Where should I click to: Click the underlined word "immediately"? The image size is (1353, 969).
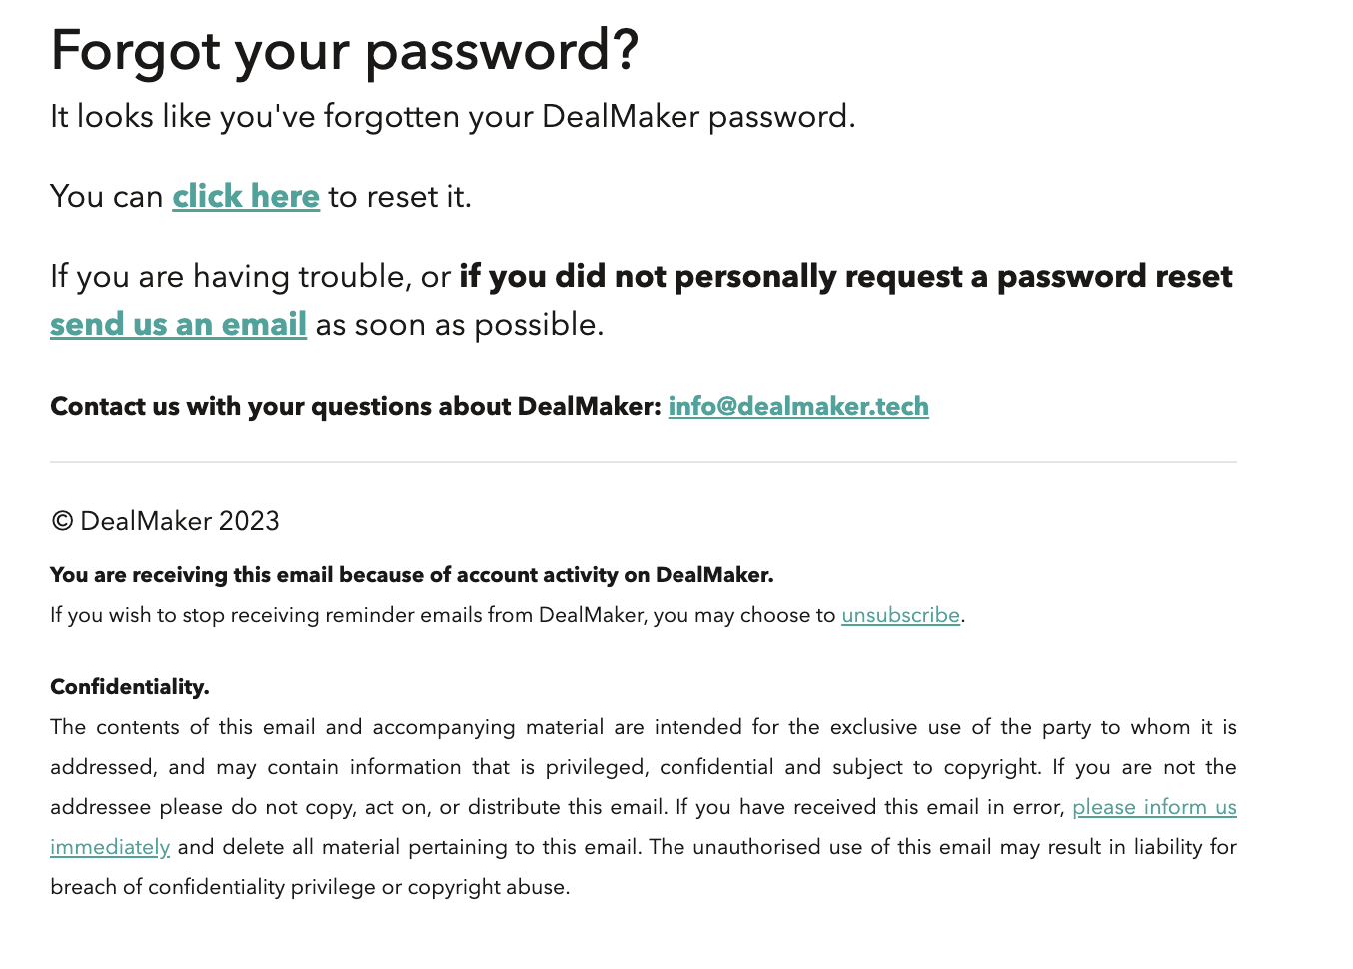[110, 847]
